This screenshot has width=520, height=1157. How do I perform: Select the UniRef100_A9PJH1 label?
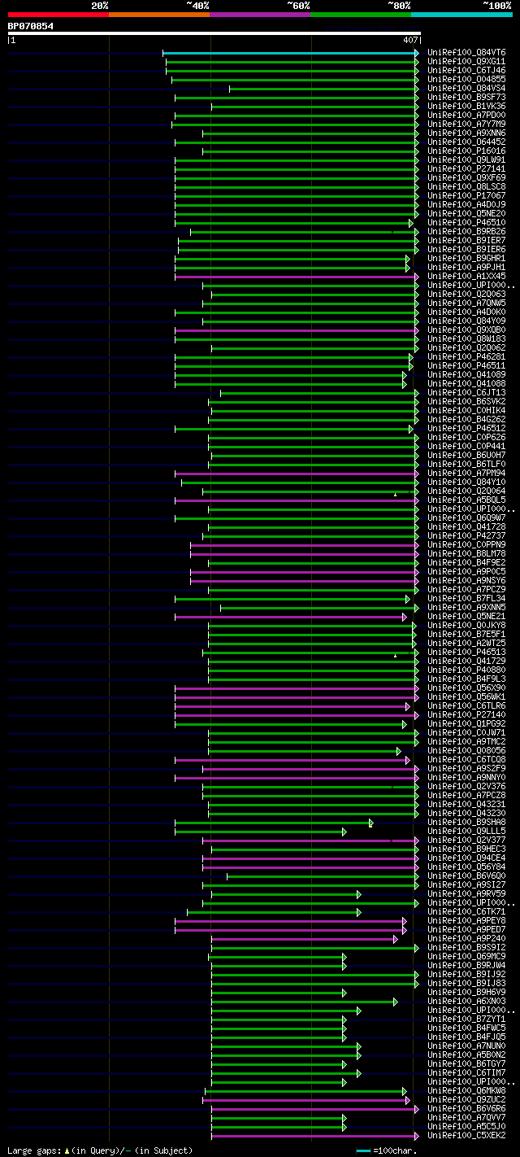point(466,268)
